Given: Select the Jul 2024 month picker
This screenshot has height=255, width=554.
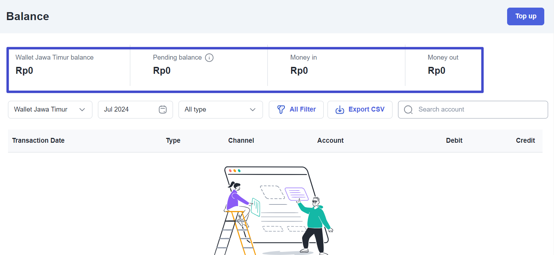Looking at the screenshot, I should pos(129,109).
